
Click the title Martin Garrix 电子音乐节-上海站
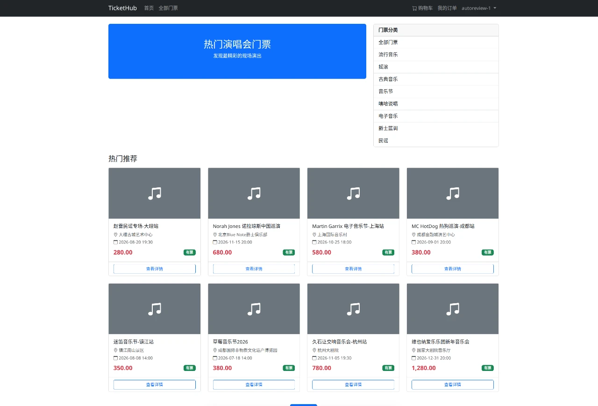tap(348, 226)
